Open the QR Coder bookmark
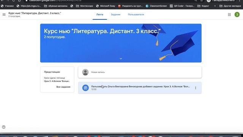This screenshot has height=137, width=243. pos(182,6)
